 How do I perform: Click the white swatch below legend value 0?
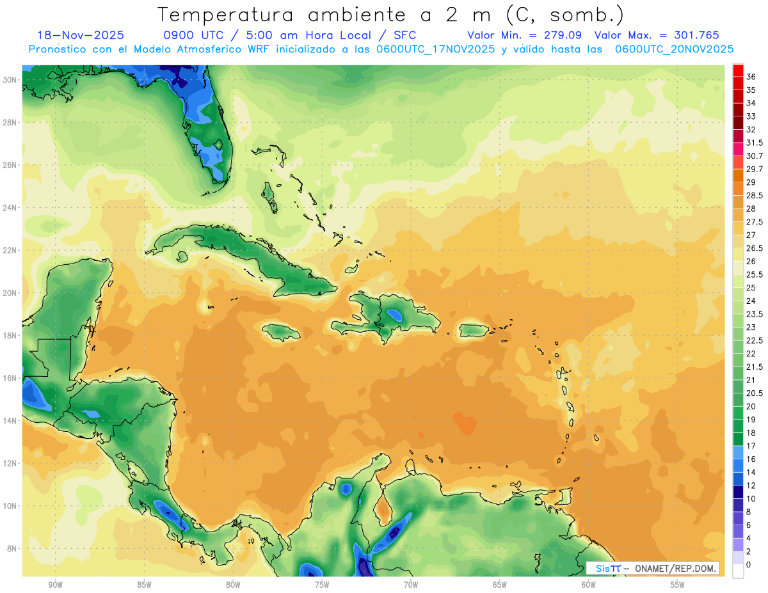tap(739, 571)
